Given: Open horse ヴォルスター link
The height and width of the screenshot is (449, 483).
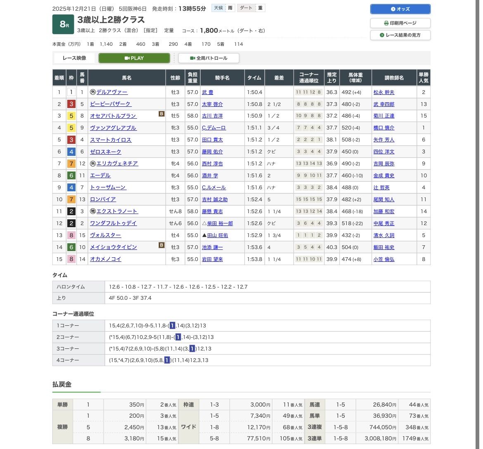Looking at the screenshot, I should click(105, 235).
